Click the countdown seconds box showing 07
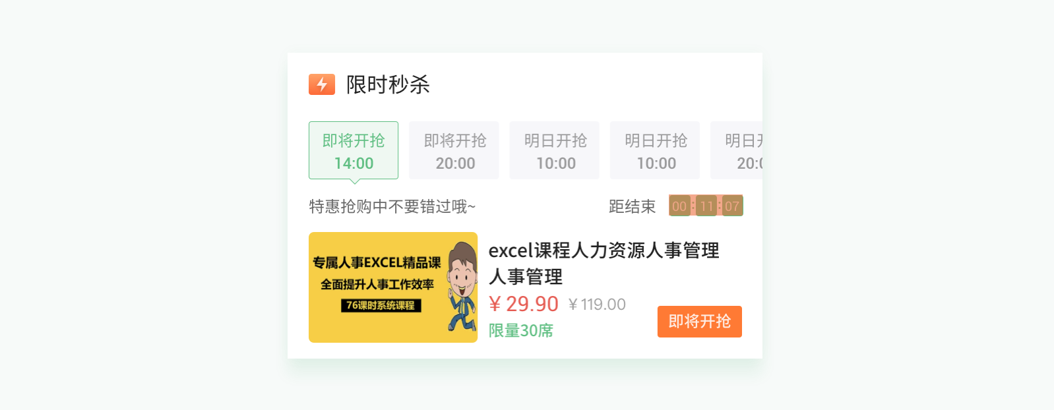1054x410 pixels. coord(732,206)
